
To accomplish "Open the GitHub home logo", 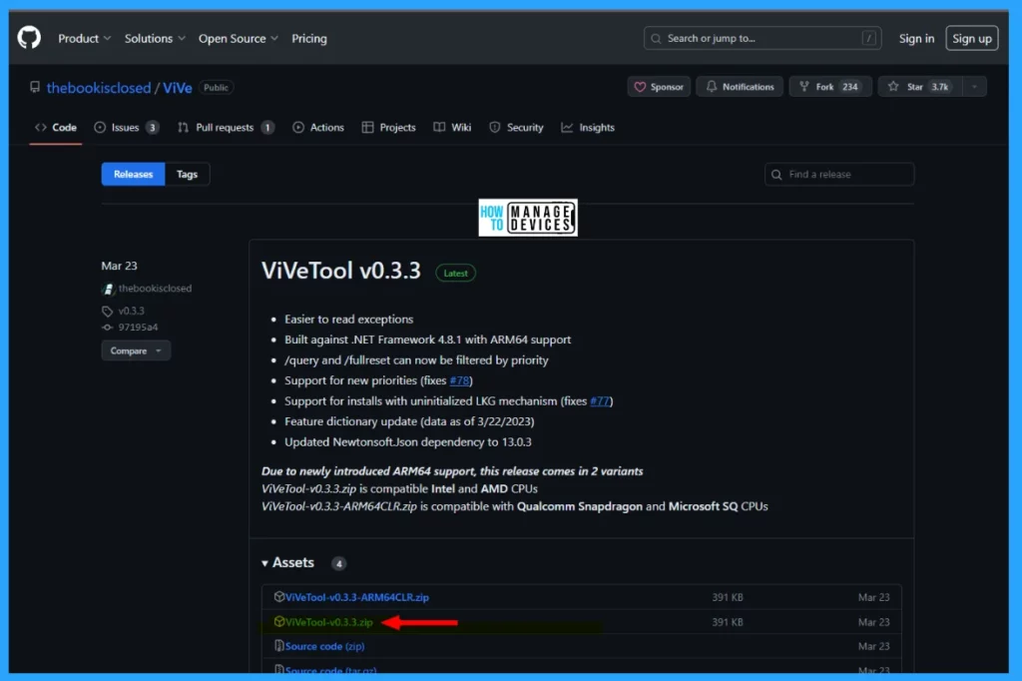I will pyautogui.click(x=29, y=38).
